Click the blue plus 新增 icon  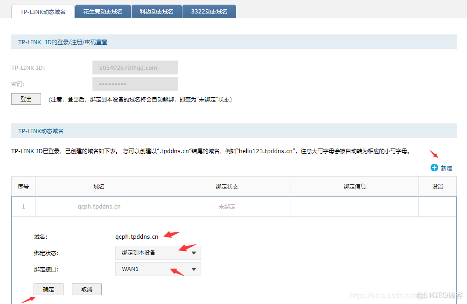click(x=433, y=168)
